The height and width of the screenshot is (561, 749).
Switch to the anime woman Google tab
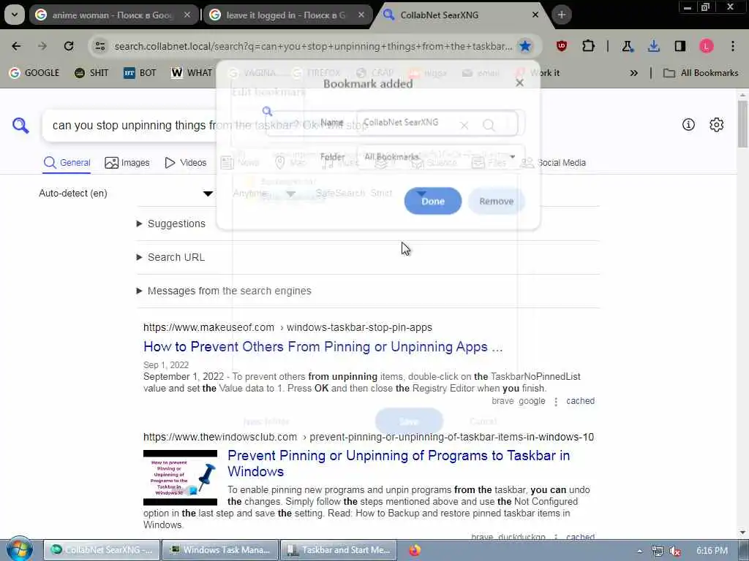(x=113, y=15)
